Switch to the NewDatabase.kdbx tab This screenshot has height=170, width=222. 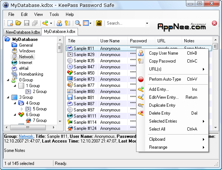(23, 32)
